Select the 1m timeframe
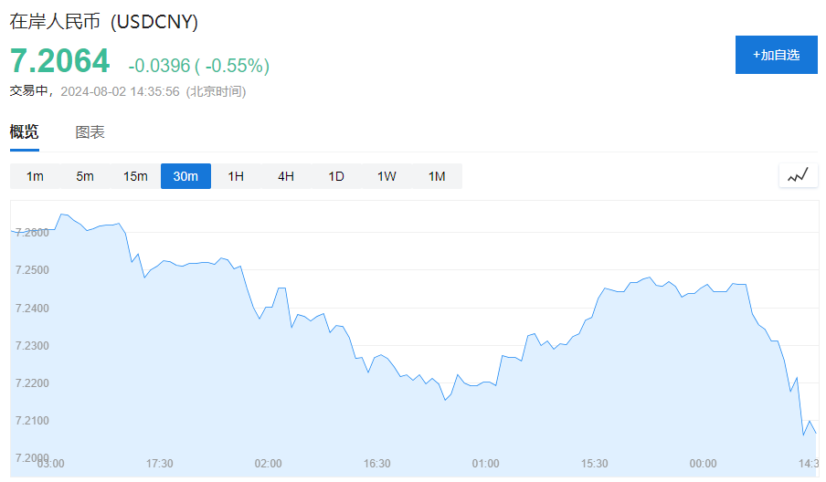 pos(35,176)
